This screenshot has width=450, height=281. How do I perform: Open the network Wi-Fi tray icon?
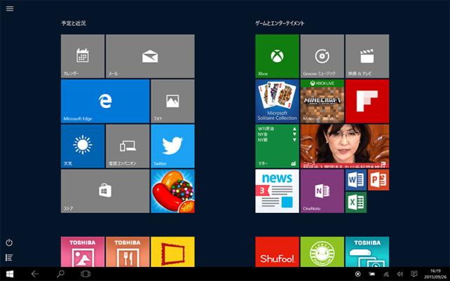386,274
